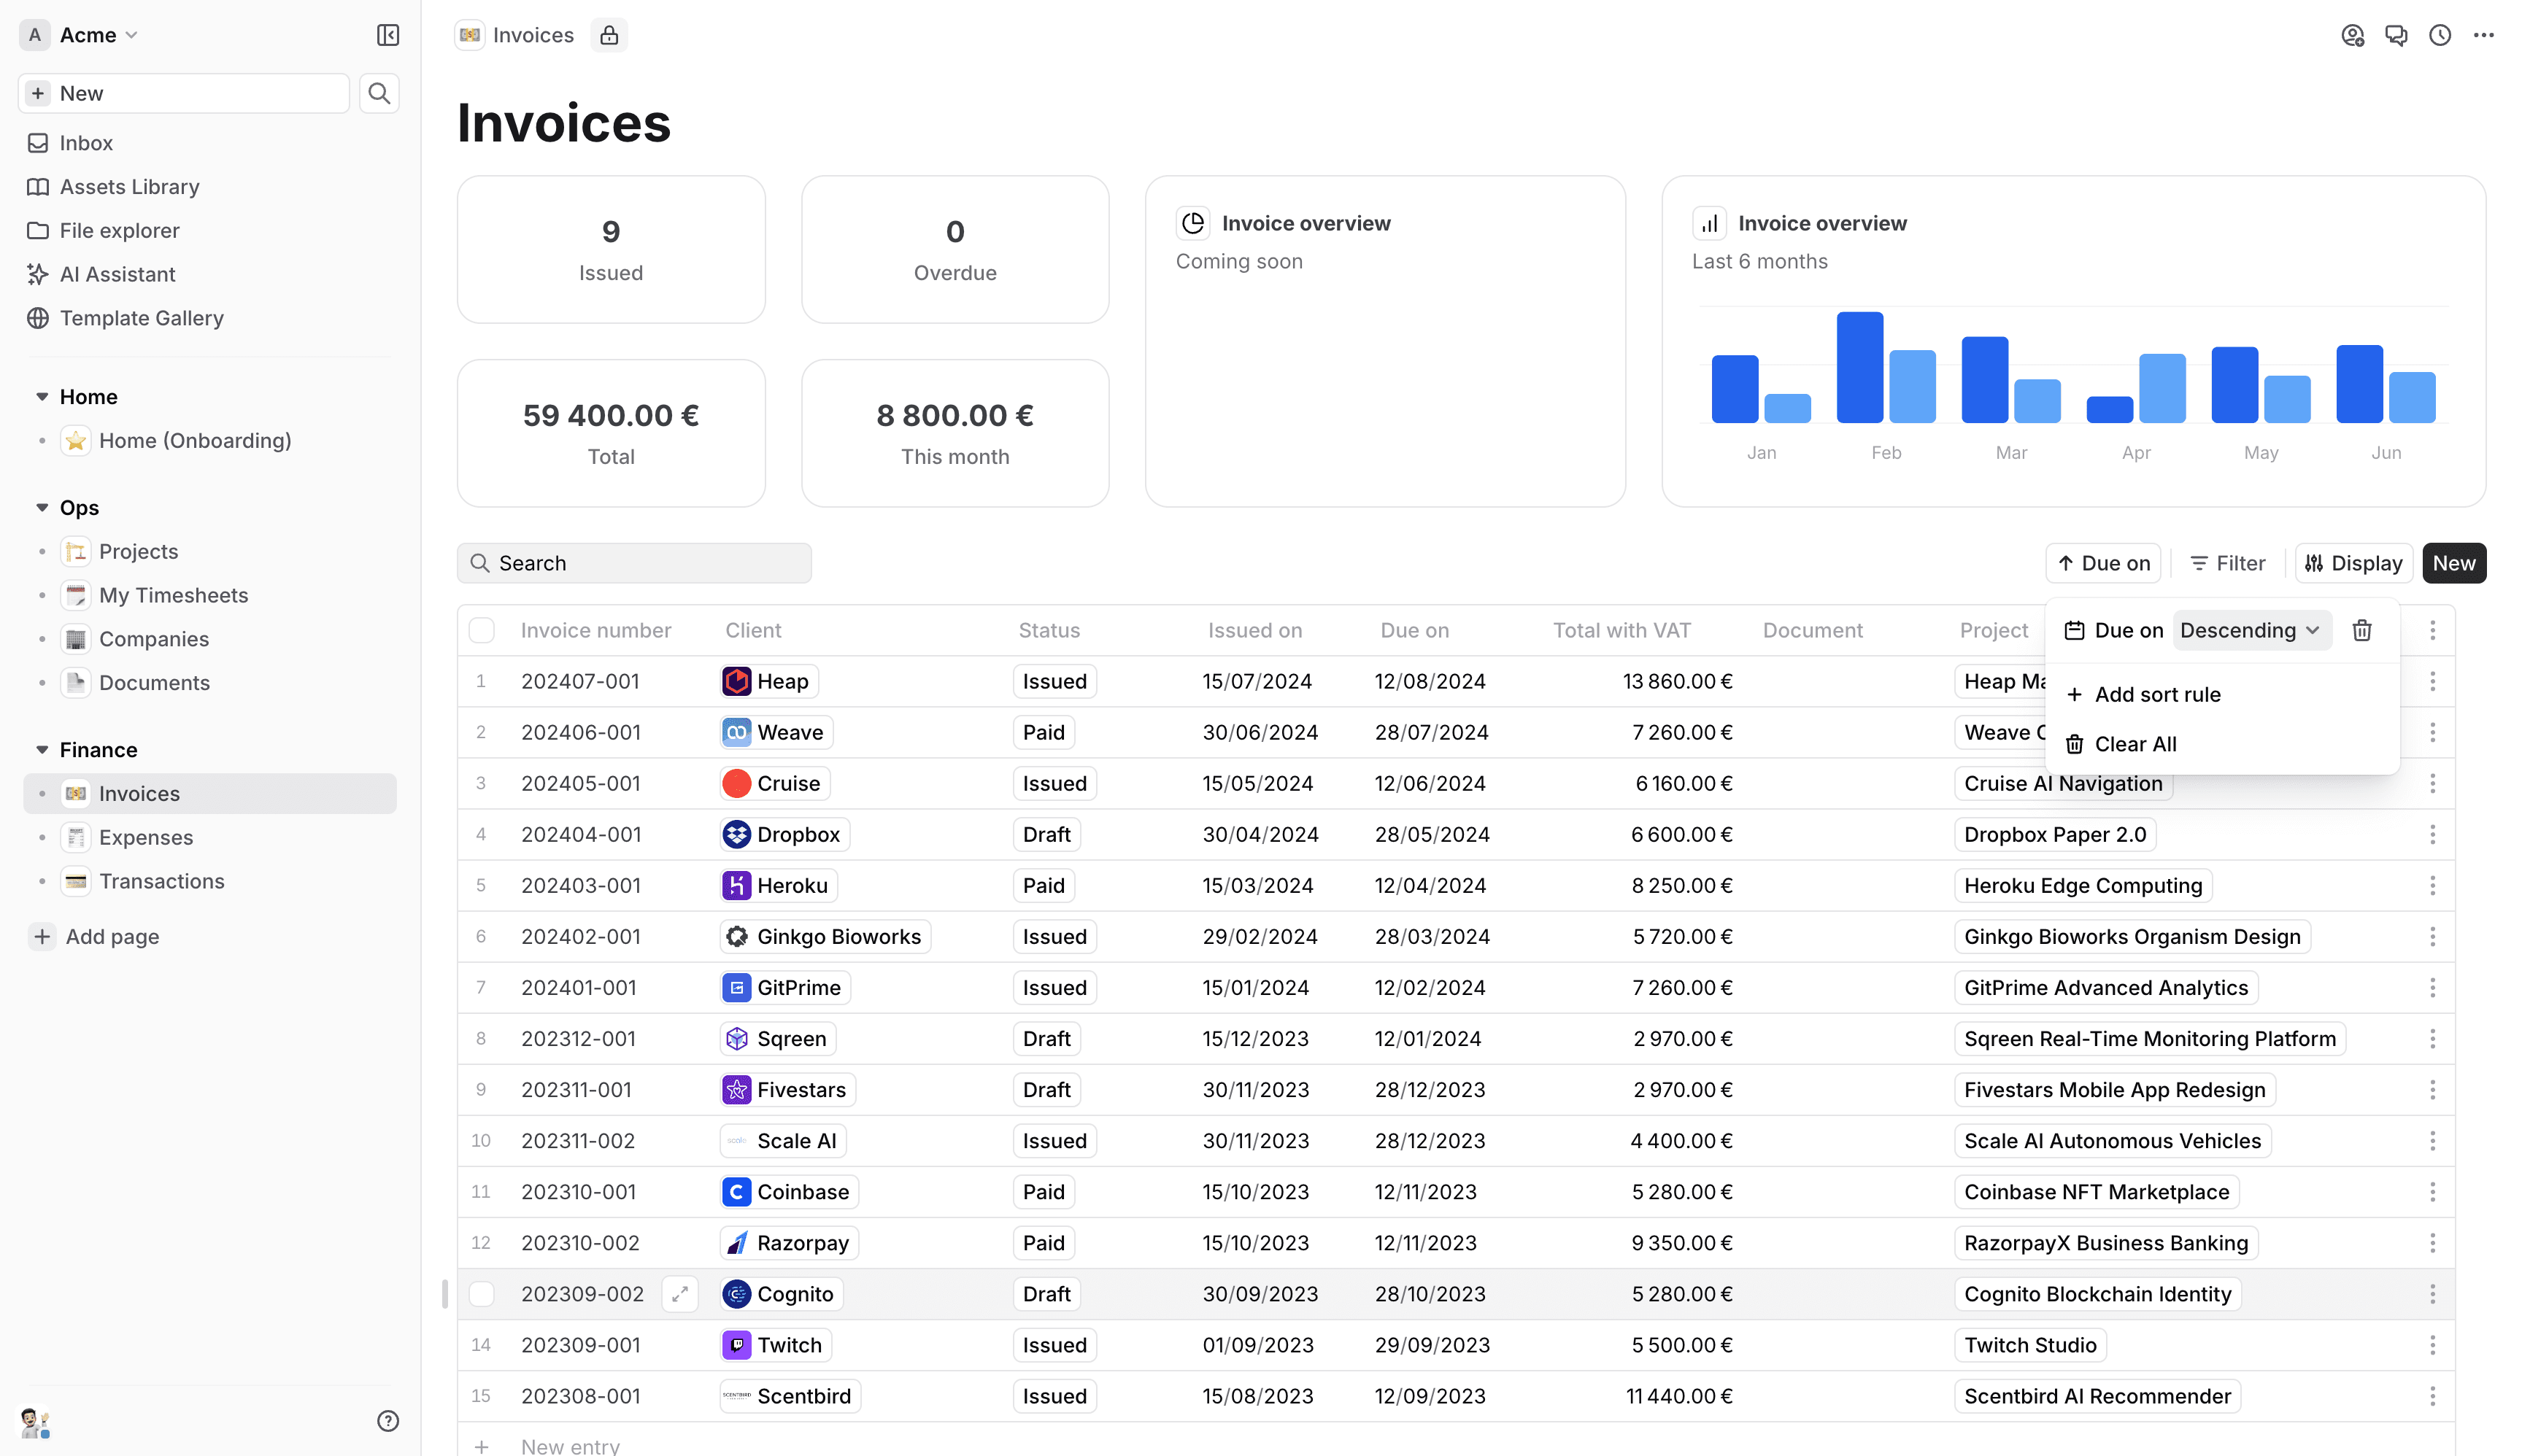Open the Display settings button
The width and height of the screenshot is (2522, 1456).
pos(2353,563)
